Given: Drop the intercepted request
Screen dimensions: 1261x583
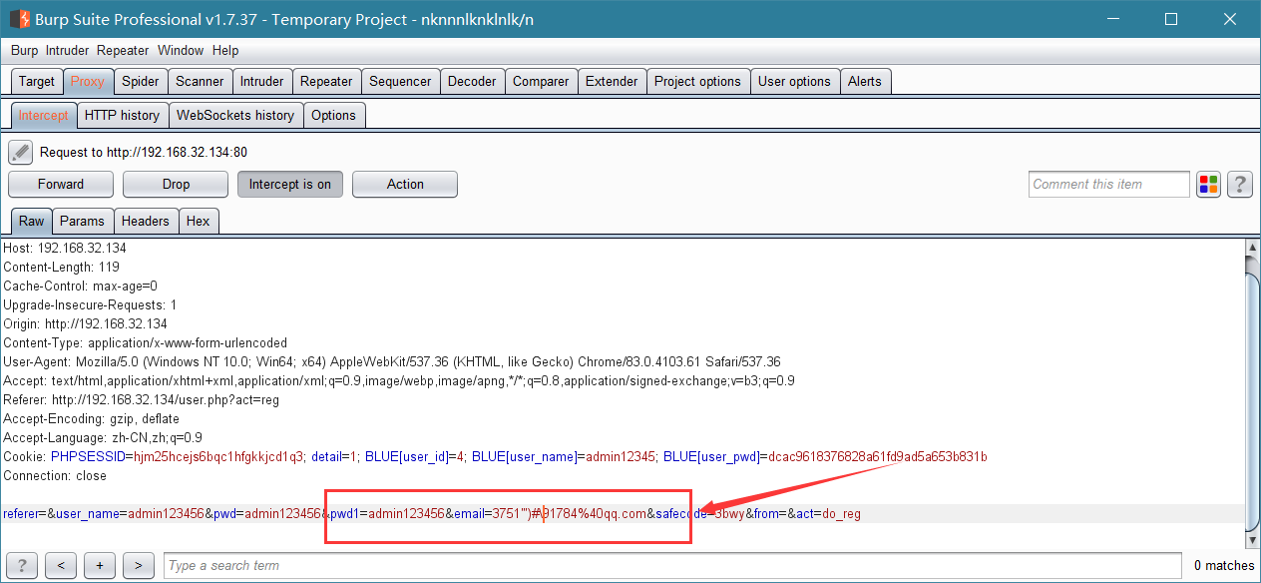Looking at the screenshot, I should pyautogui.click(x=176, y=185).
